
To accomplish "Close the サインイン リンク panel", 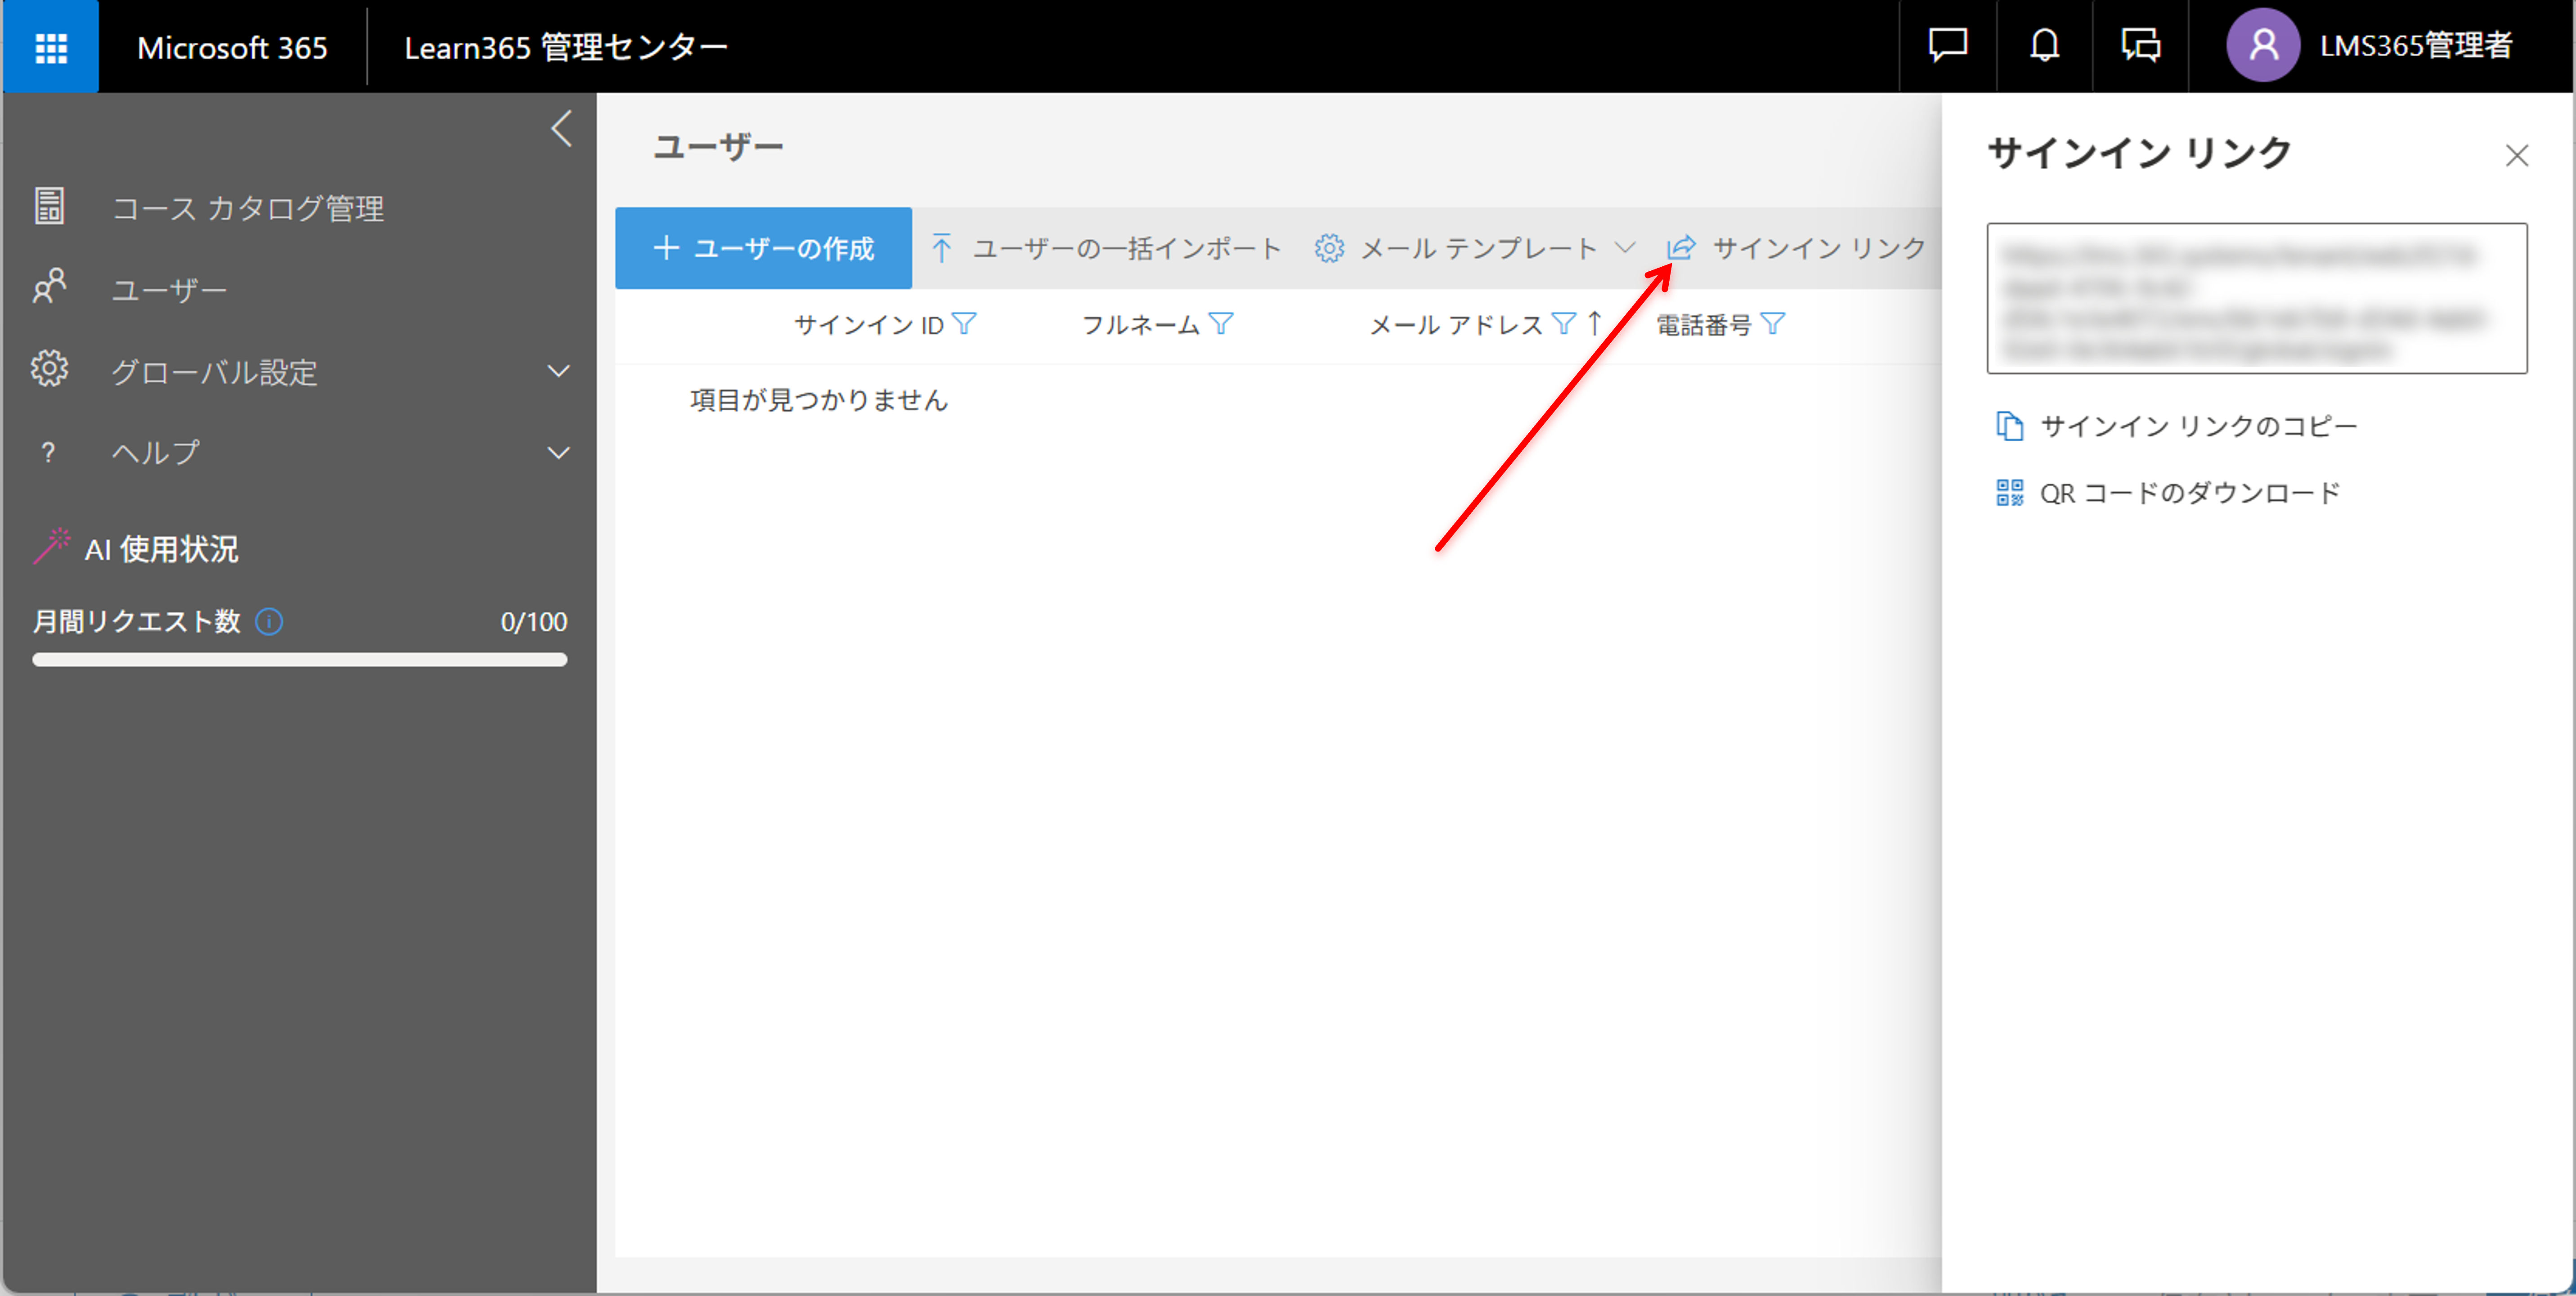I will 2516,155.
